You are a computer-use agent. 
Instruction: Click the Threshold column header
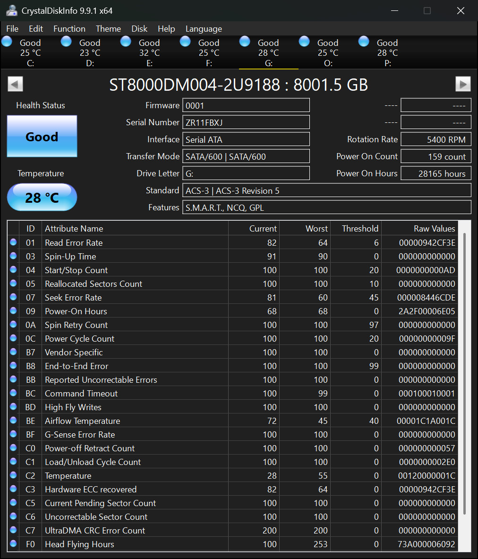[356, 228]
